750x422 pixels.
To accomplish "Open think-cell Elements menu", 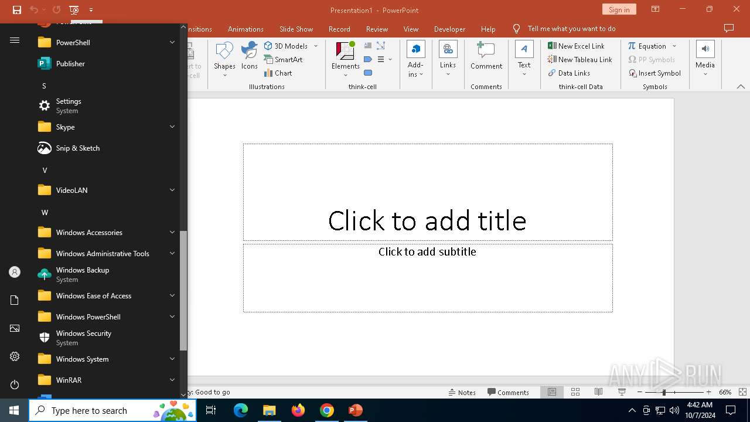I will 345,59.
